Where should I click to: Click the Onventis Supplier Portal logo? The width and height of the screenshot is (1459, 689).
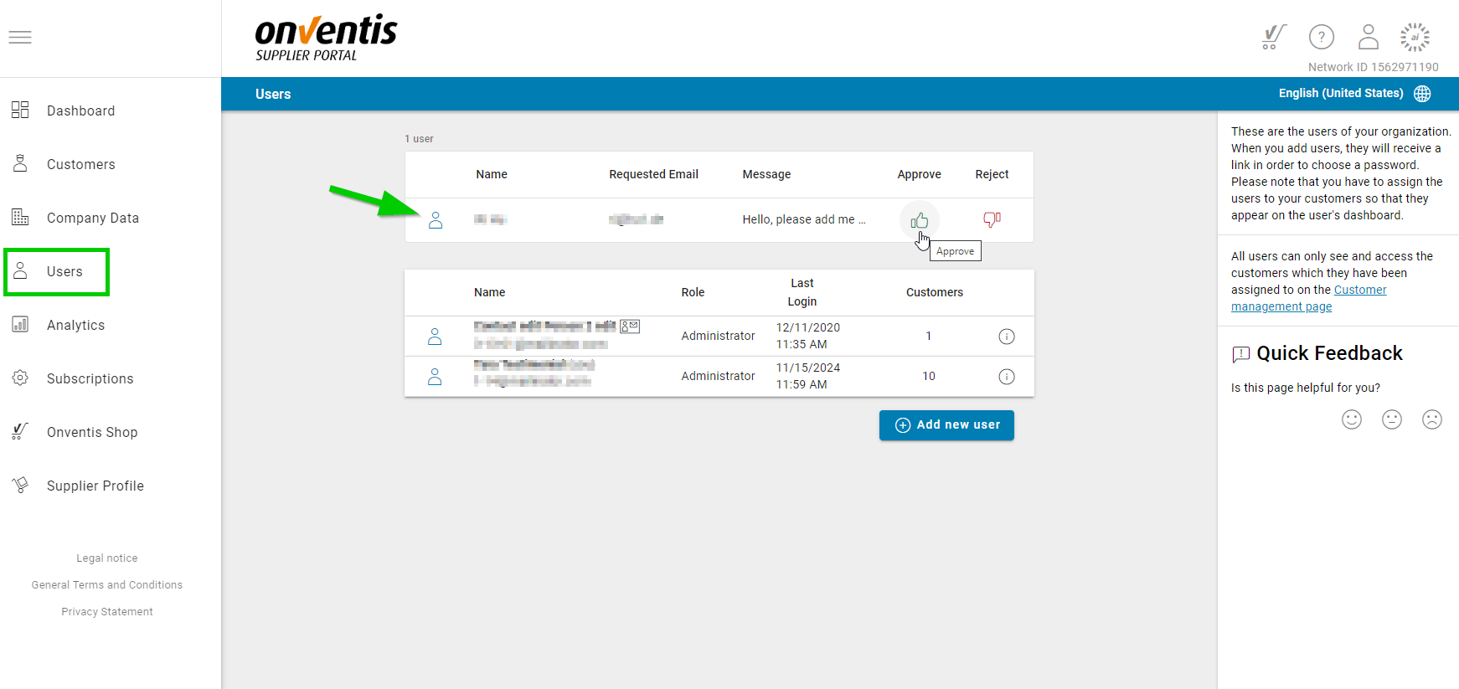[x=325, y=38]
